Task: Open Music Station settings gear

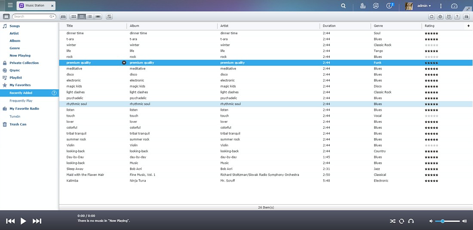Action: (x=440, y=17)
